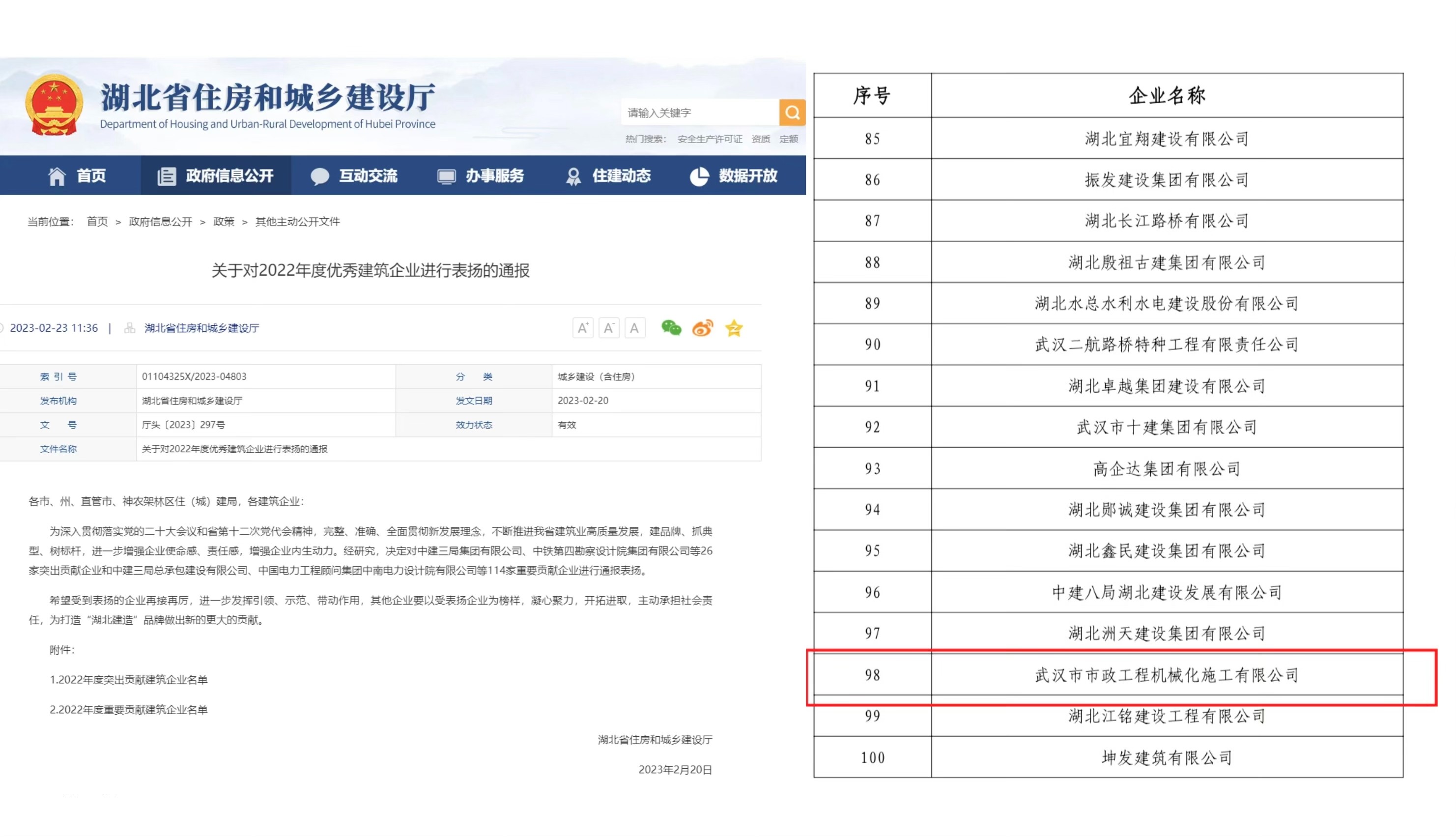Image resolution: width=1456 pixels, height=837 pixels.
Task: Share article via Weibo icon
Action: point(702,328)
